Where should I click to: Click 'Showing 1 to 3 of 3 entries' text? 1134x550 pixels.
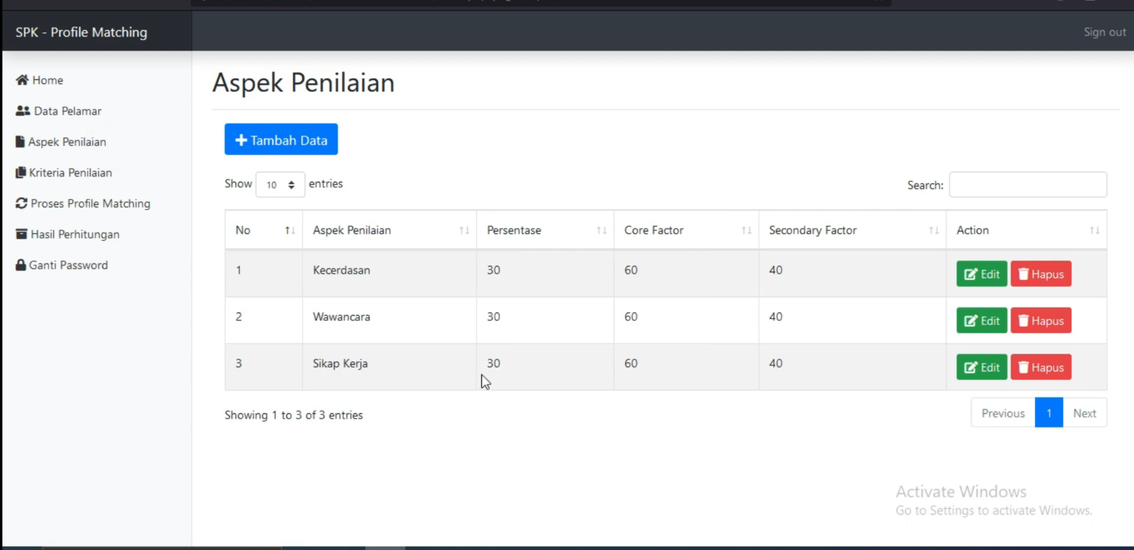tap(294, 415)
